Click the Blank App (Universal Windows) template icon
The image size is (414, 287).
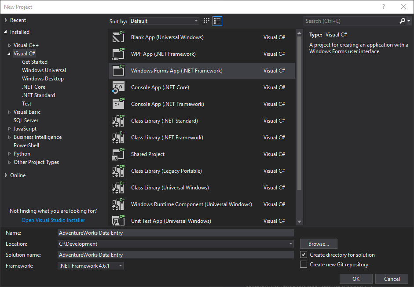(x=118, y=37)
